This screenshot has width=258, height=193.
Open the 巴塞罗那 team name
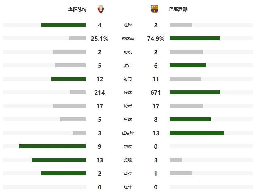pos(178,9)
